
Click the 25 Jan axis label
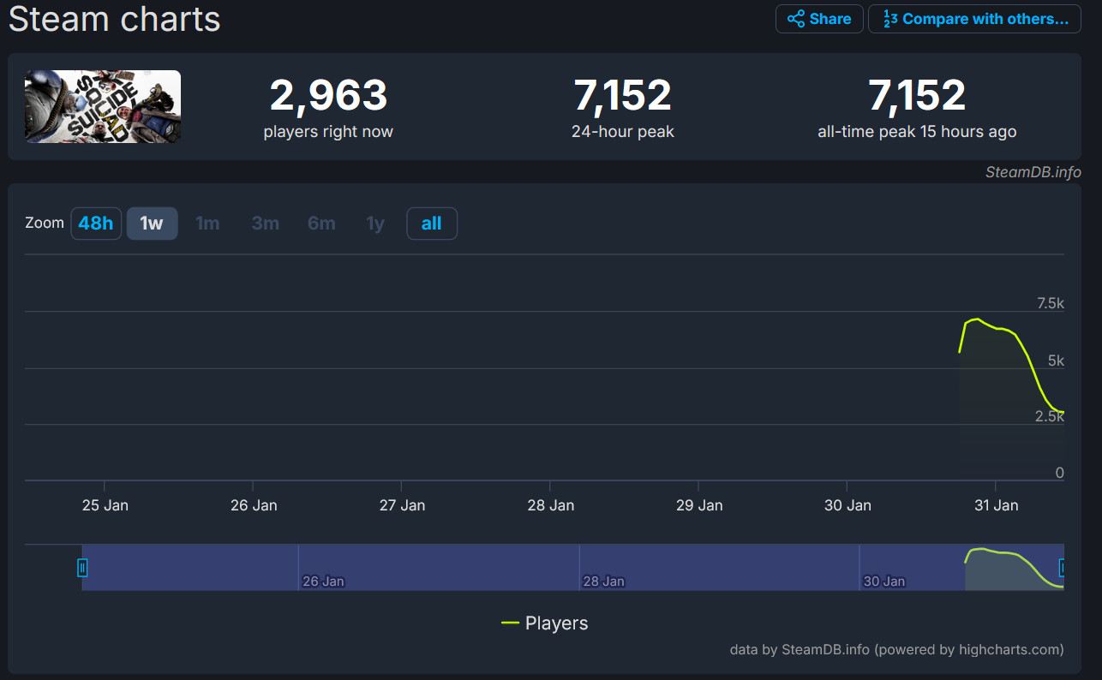(105, 505)
